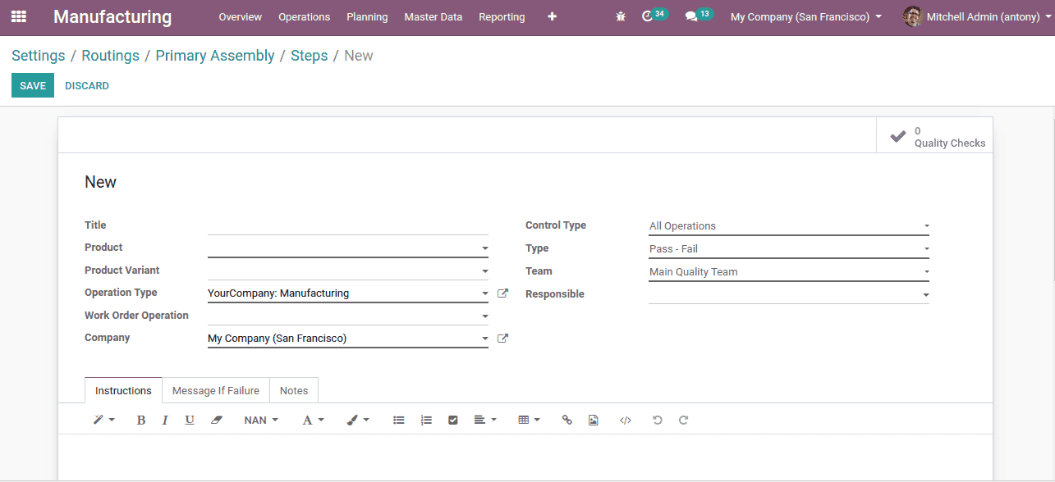Viewport: 1055px width, 482px height.
Task: Click the eraser remove-format icon
Action: coord(217,421)
